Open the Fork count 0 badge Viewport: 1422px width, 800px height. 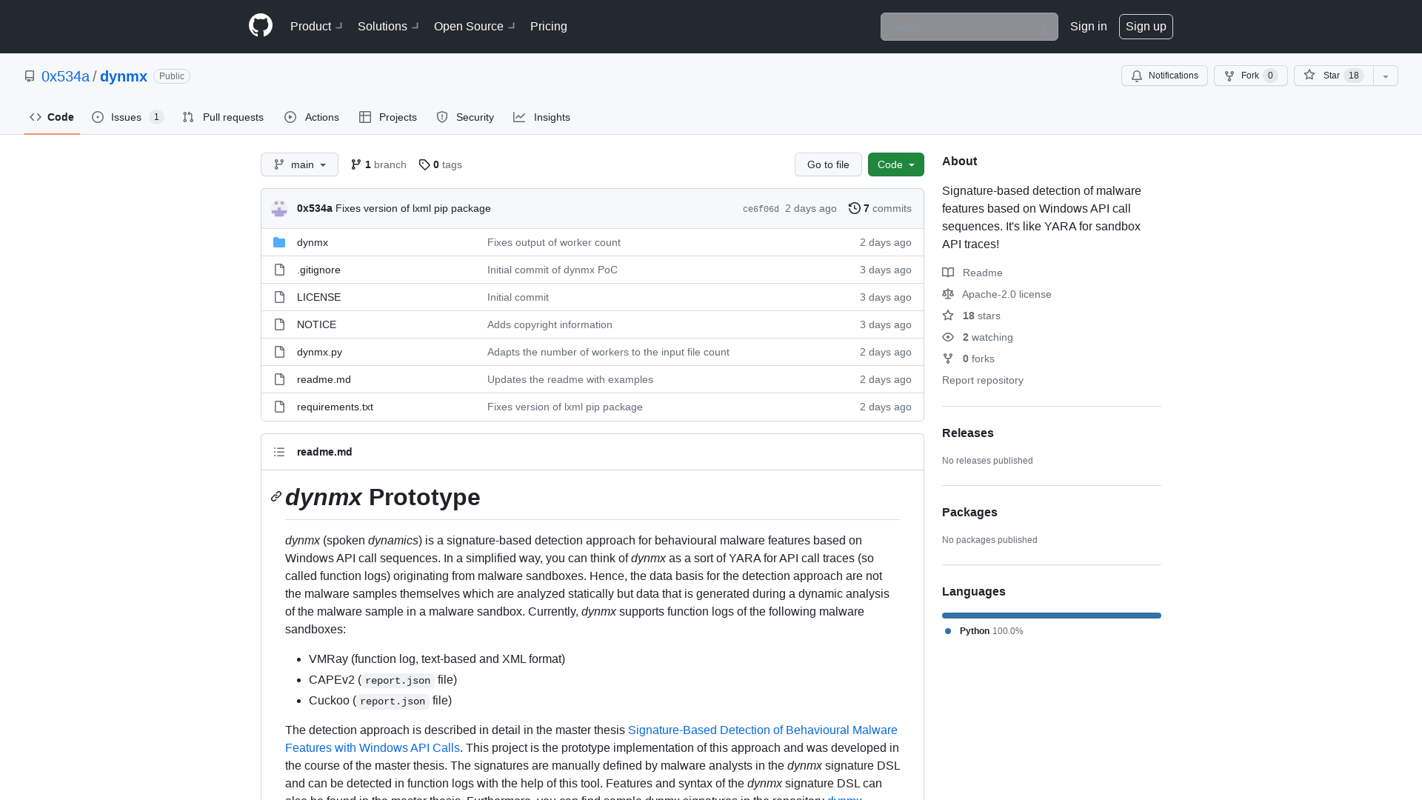point(1270,76)
